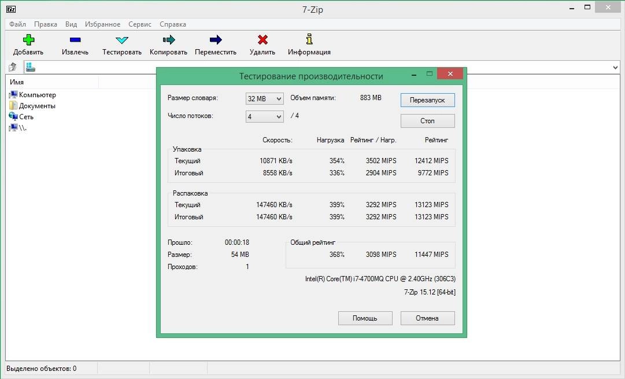Select the Компьютер item in file list
This screenshot has width=625, height=379.
tap(32, 95)
